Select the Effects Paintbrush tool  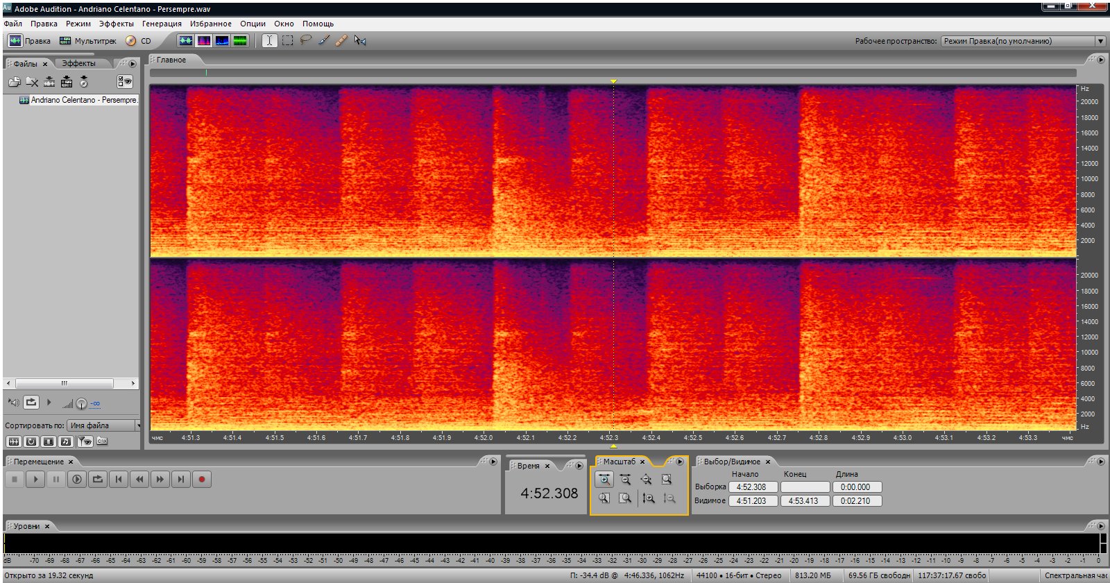323,40
